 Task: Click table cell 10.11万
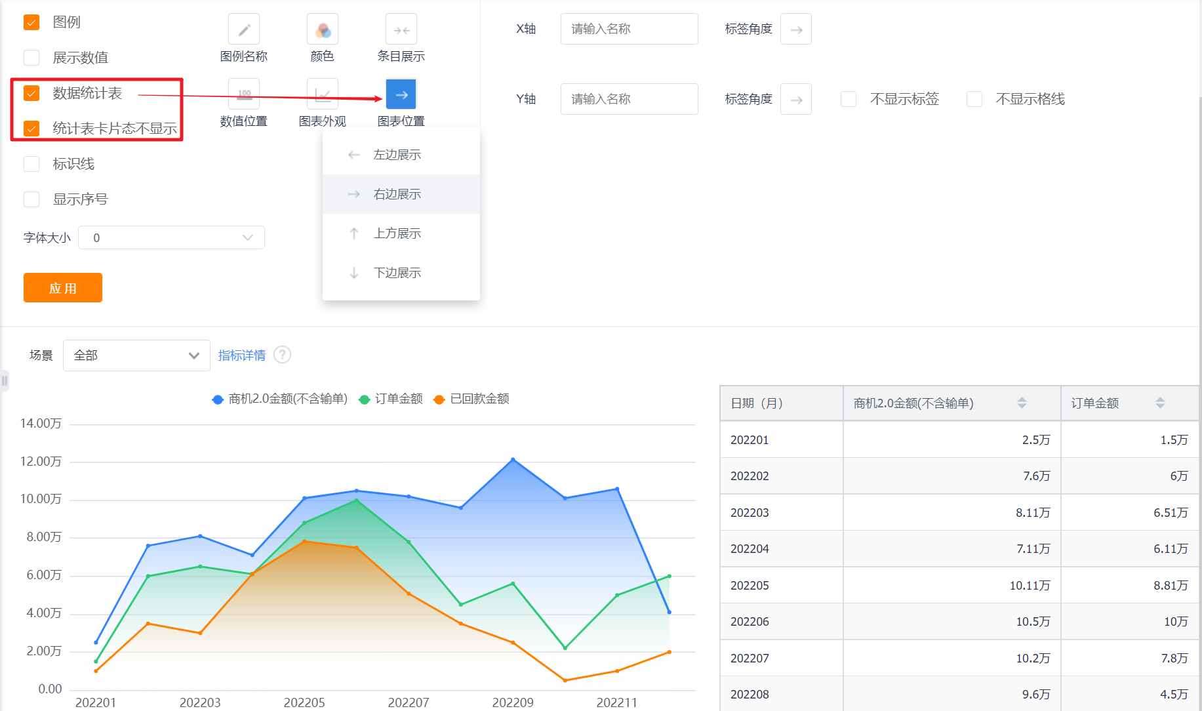pyautogui.click(x=952, y=585)
